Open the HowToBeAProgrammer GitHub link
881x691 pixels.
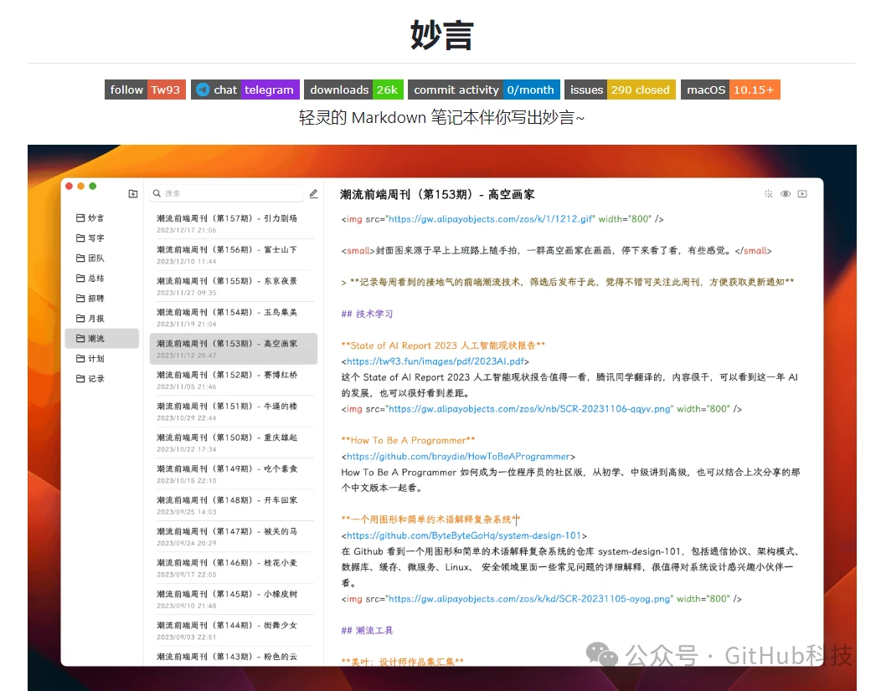pos(460,457)
